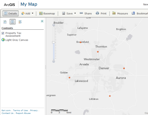Click the orange point near Golden
This screenshot has height=115, width=148.
(70, 78)
